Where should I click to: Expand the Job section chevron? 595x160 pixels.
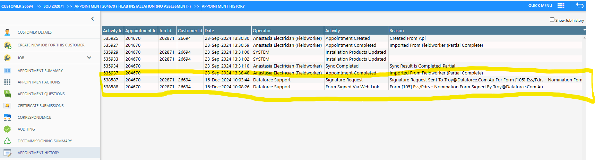coord(89,57)
